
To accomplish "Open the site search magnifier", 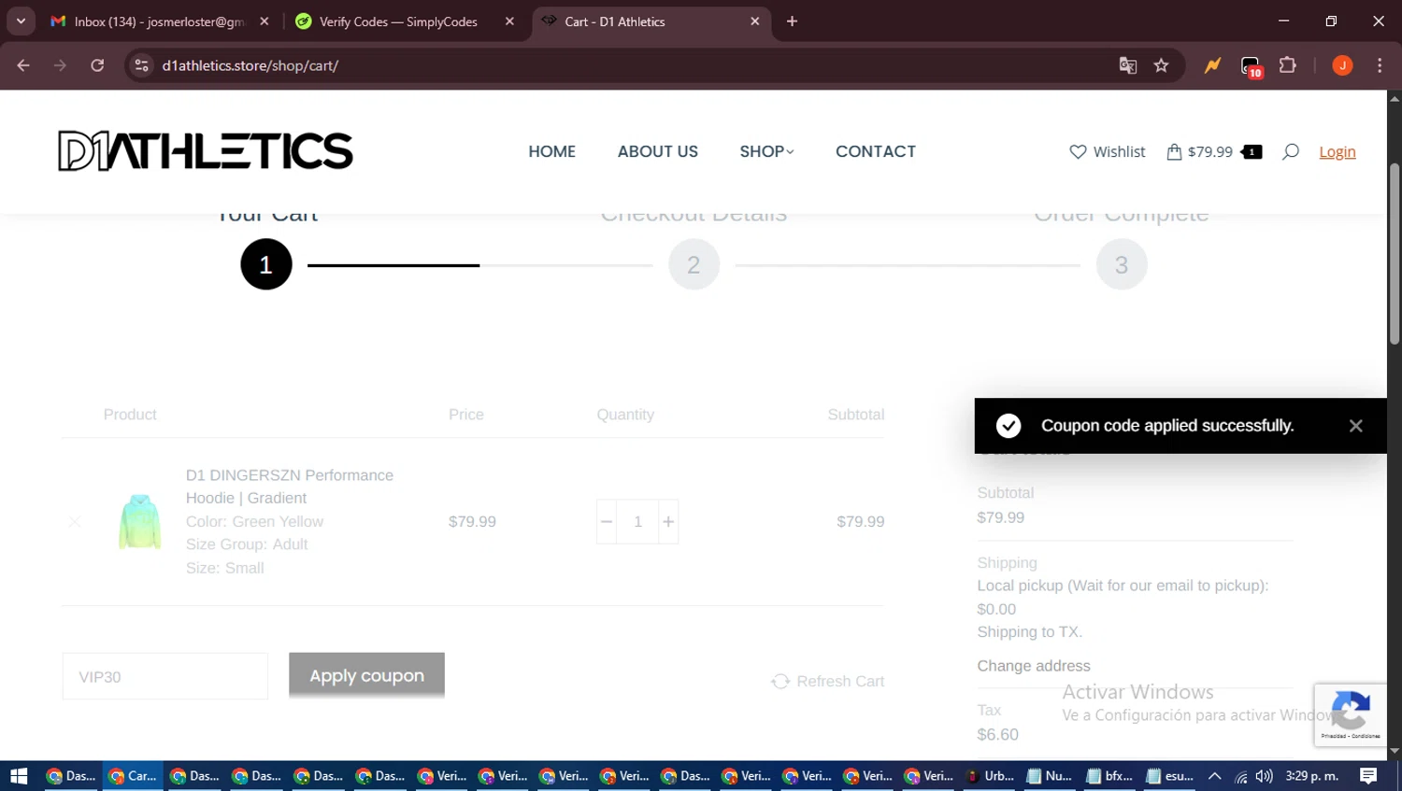I will click(x=1290, y=151).
